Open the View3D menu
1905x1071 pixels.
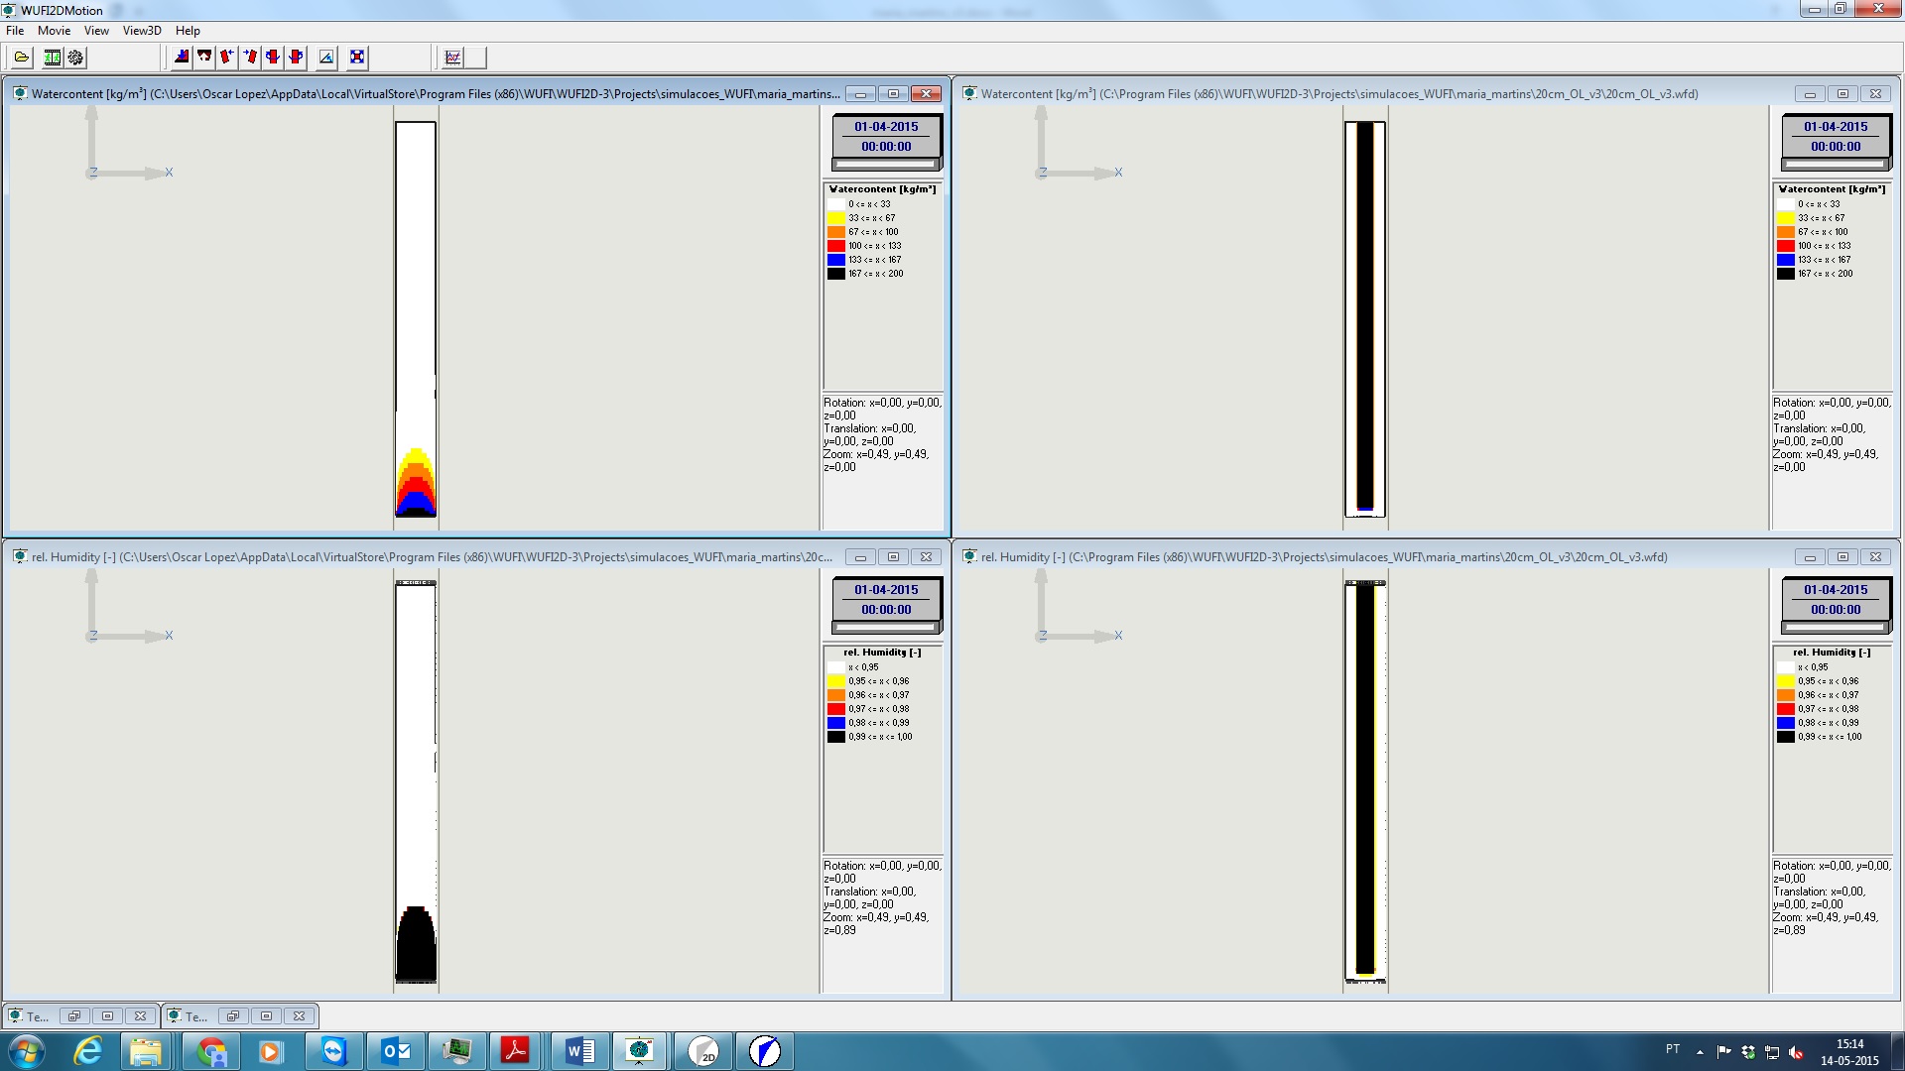pos(142,31)
